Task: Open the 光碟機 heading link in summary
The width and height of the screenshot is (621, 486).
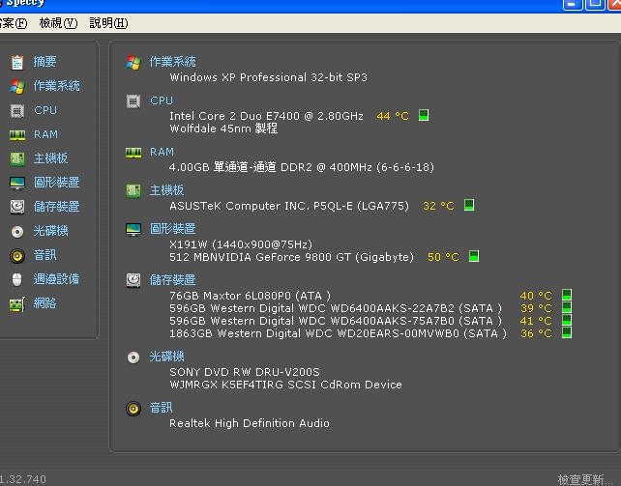Action: [166, 357]
